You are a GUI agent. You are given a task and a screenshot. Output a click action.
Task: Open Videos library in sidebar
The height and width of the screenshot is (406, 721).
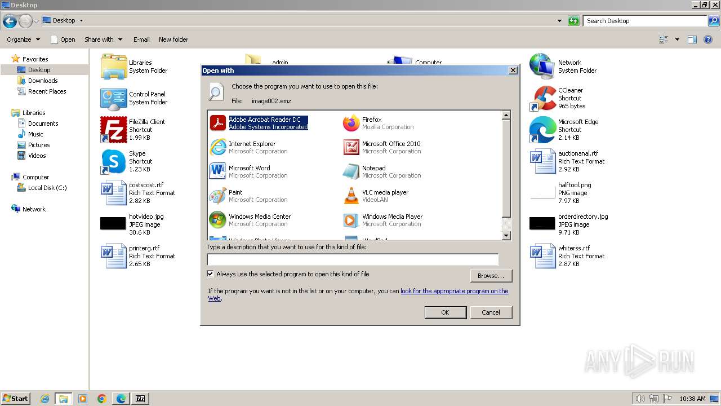click(37, 156)
